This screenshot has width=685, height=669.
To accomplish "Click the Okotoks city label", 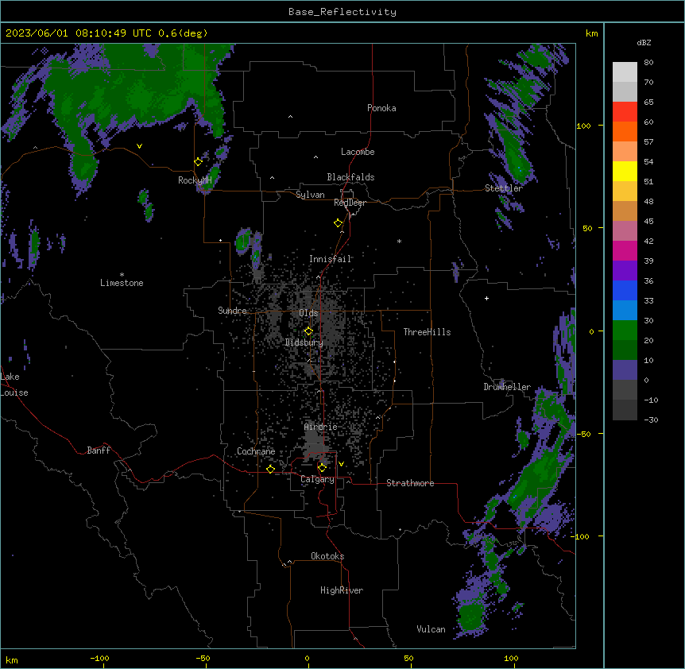I will point(327,556).
